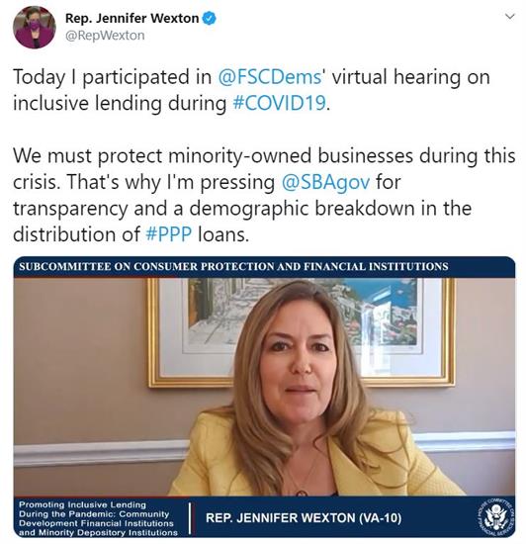Select the Subcommittee on Consumer Protection banner

tap(264, 267)
